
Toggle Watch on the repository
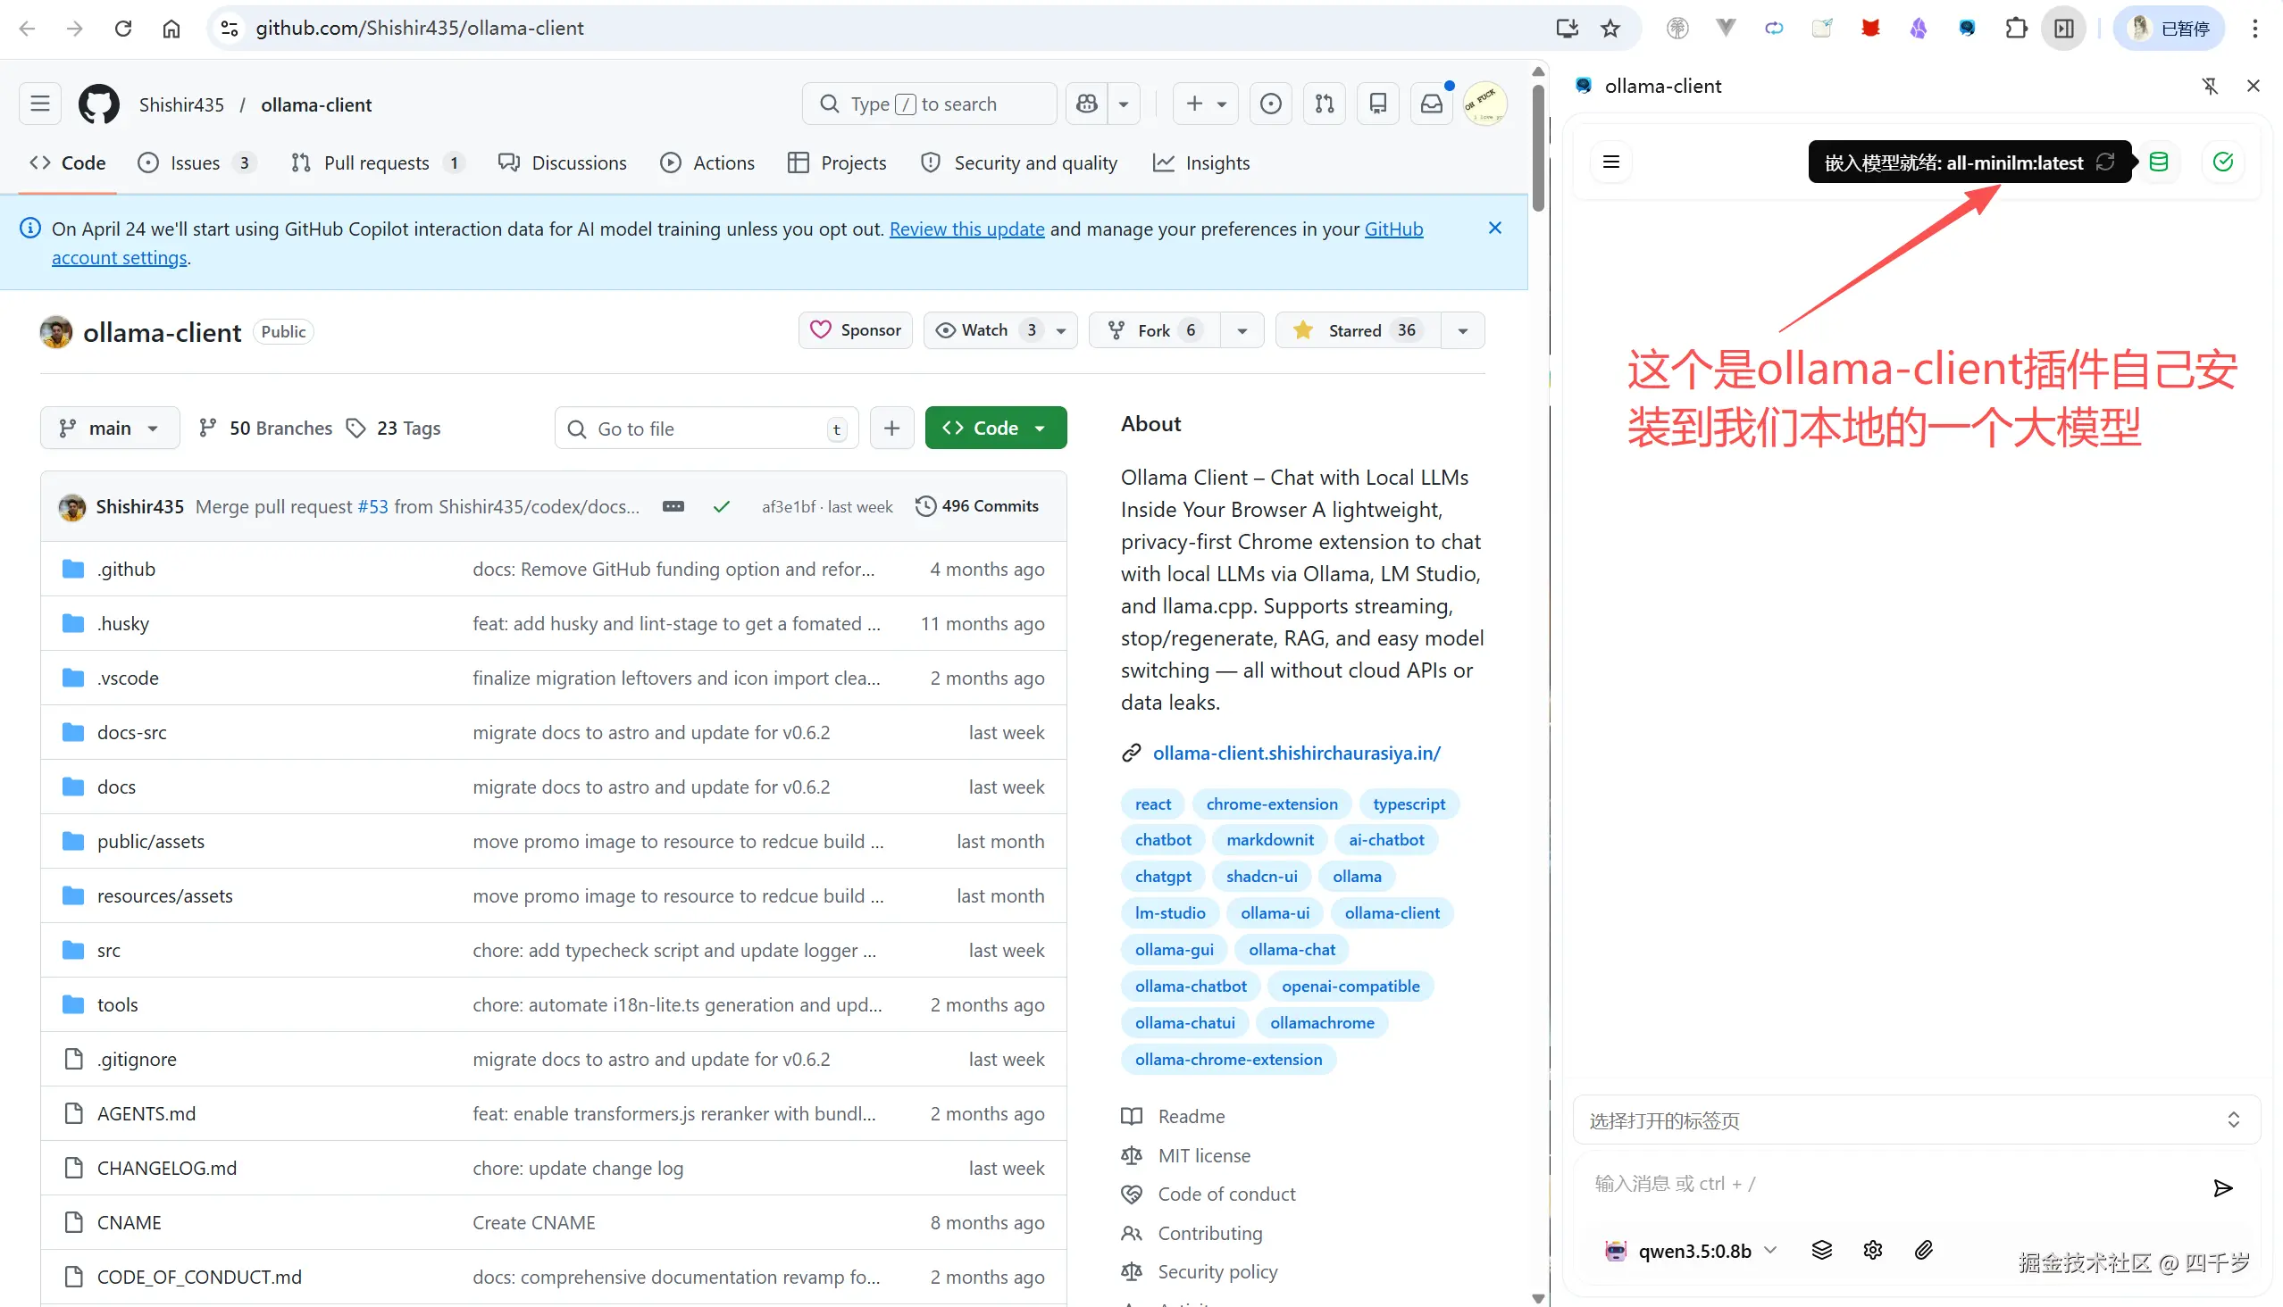coord(984,330)
